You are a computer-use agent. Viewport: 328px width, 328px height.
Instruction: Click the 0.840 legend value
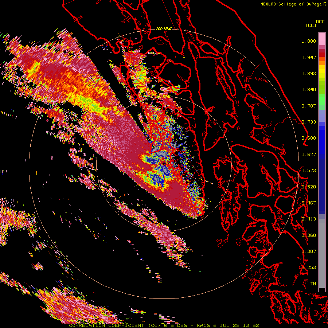click(309, 90)
